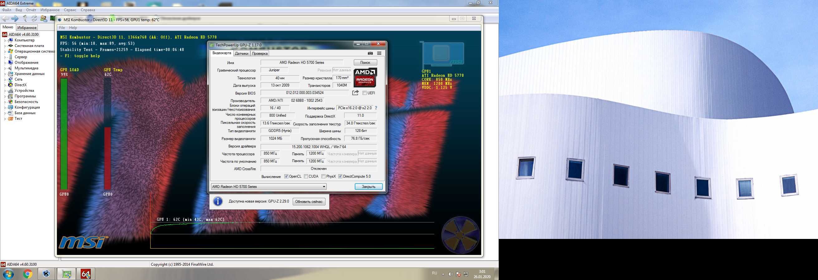The image size is (818, 280).
Task: Click Поиск lookup button
Action: [x=365, y=63]
